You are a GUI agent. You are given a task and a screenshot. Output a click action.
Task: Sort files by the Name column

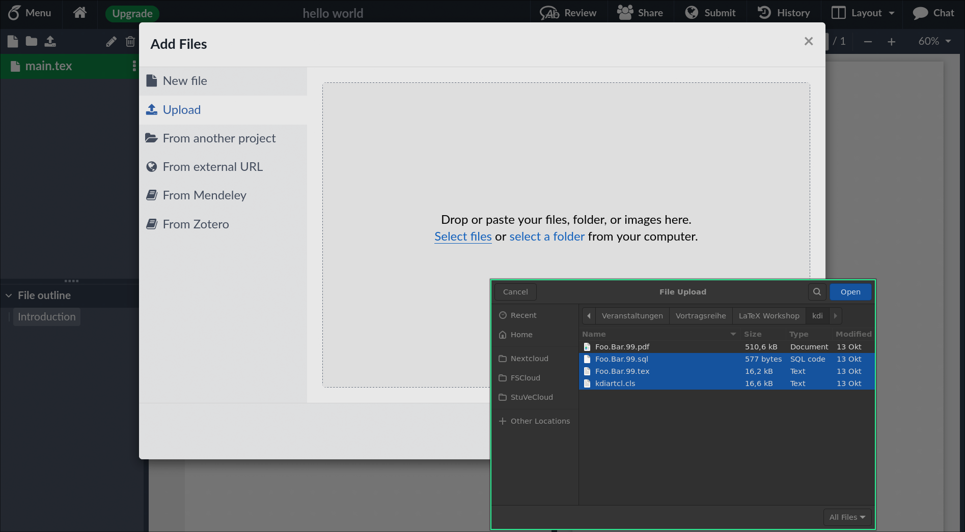[x=660, y=334]
